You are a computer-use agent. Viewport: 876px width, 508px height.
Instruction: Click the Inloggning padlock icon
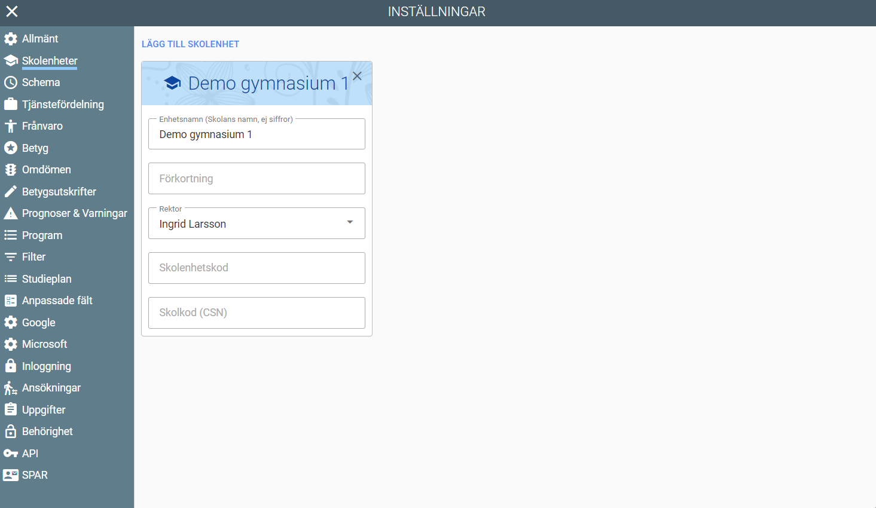[11, 366]
